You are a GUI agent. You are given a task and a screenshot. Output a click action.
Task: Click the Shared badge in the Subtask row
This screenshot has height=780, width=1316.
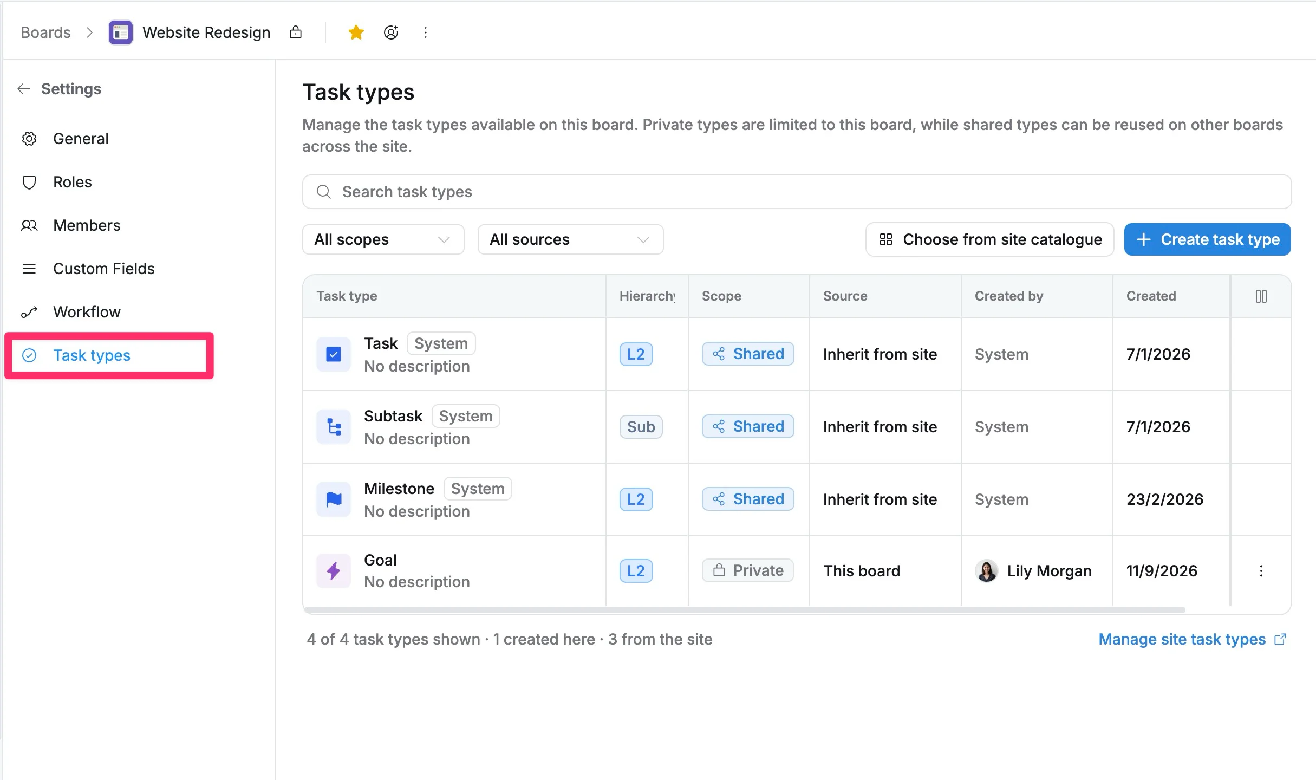[748, 426]
